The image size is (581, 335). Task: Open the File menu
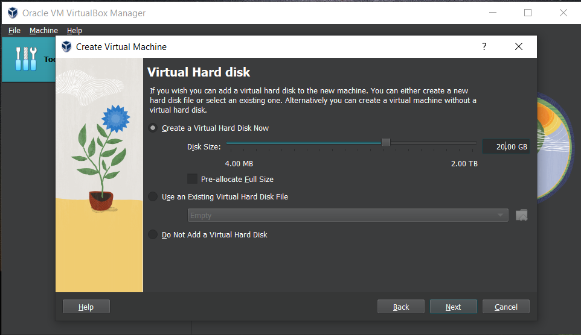click(14, 30)
